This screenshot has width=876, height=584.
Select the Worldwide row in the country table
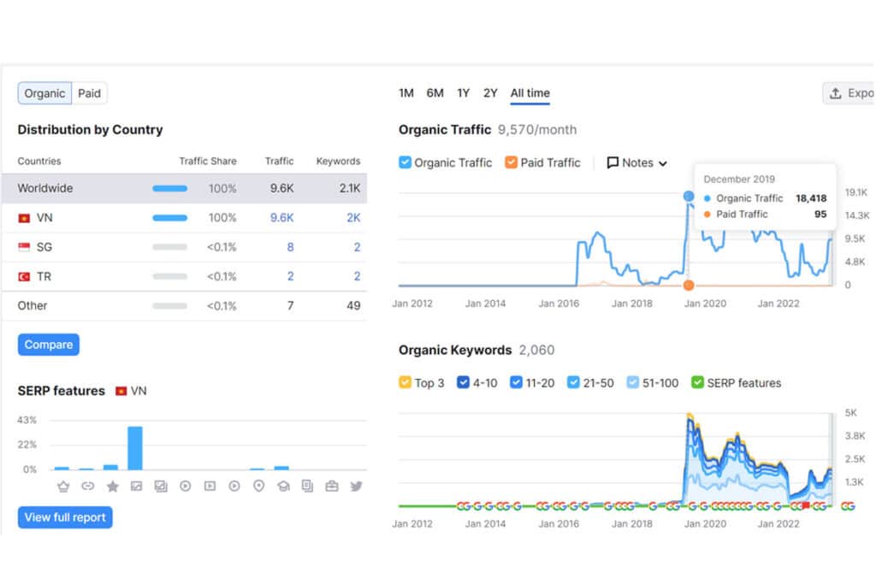185,188
